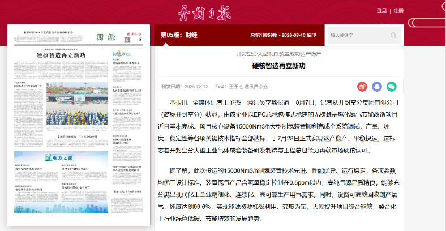
Task: Click the subtitle 开封空分大型制氮装置成功达产稳产
Action: [x=278, y=54]
